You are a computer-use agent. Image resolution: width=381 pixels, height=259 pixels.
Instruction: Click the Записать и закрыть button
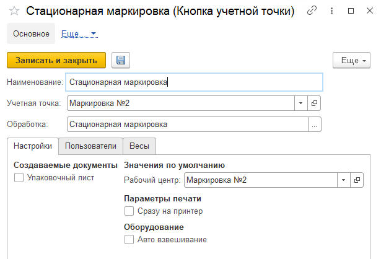pos(56,60)
